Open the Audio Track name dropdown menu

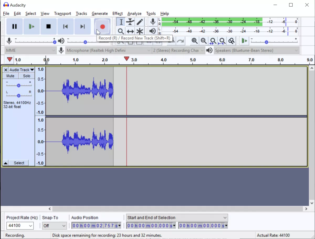pos(22,70)
